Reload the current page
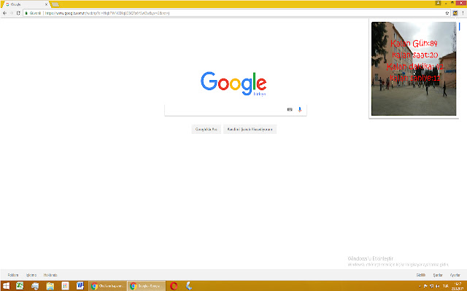Image resolution: width=467 pixels, height=291 pixels. click(x=18, y=13)
